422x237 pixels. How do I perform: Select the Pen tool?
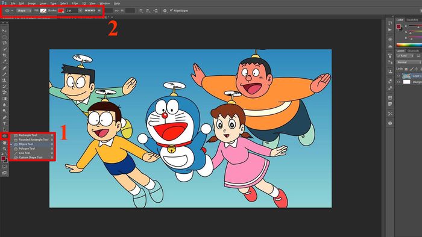coord(4,117)
